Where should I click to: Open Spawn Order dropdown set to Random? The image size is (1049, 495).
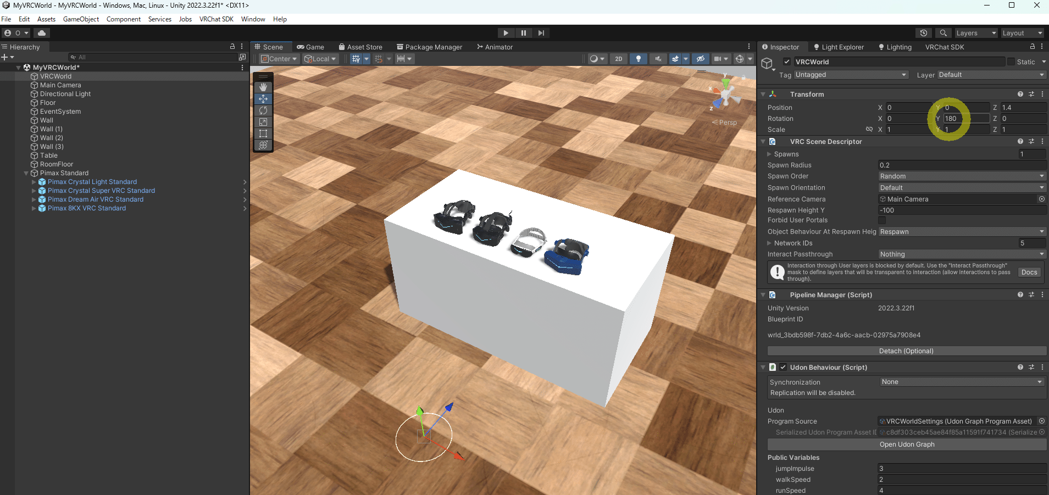(x=962, y=176)
